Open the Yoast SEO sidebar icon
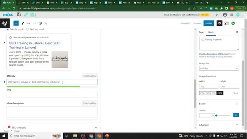Viewport: 247px width, 139px height. (x=226, y=23)
